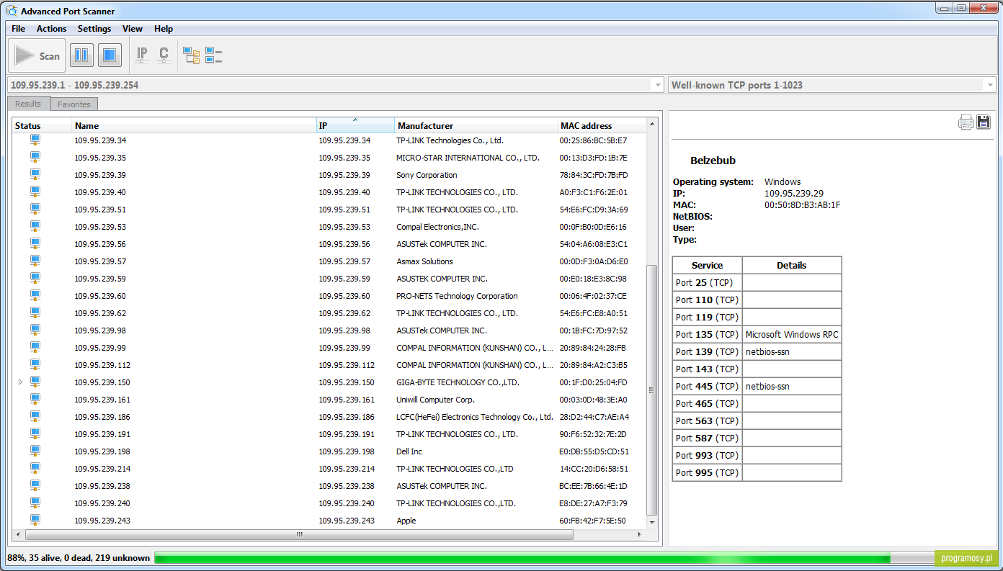The width and height of the screenshot is (1003, 571).
Task: Sort by the MAC address column header
Action: tap(602, 126)
